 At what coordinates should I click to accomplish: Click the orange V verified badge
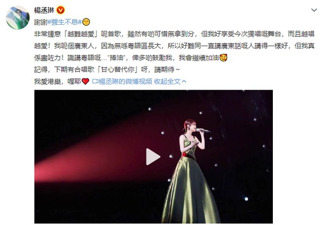point(61,10)
